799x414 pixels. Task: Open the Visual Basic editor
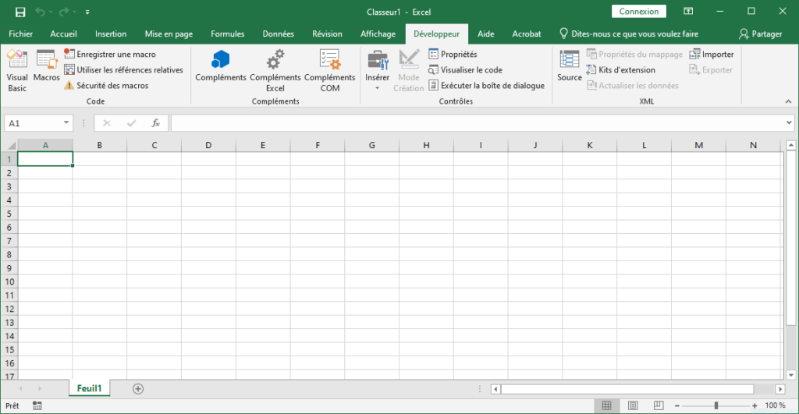(17, 71)
